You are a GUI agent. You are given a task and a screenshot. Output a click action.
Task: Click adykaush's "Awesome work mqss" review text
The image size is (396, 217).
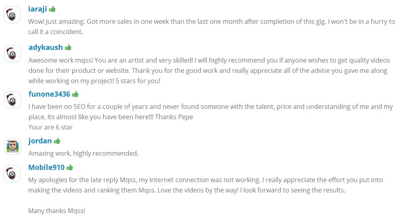tap(209, 70)
